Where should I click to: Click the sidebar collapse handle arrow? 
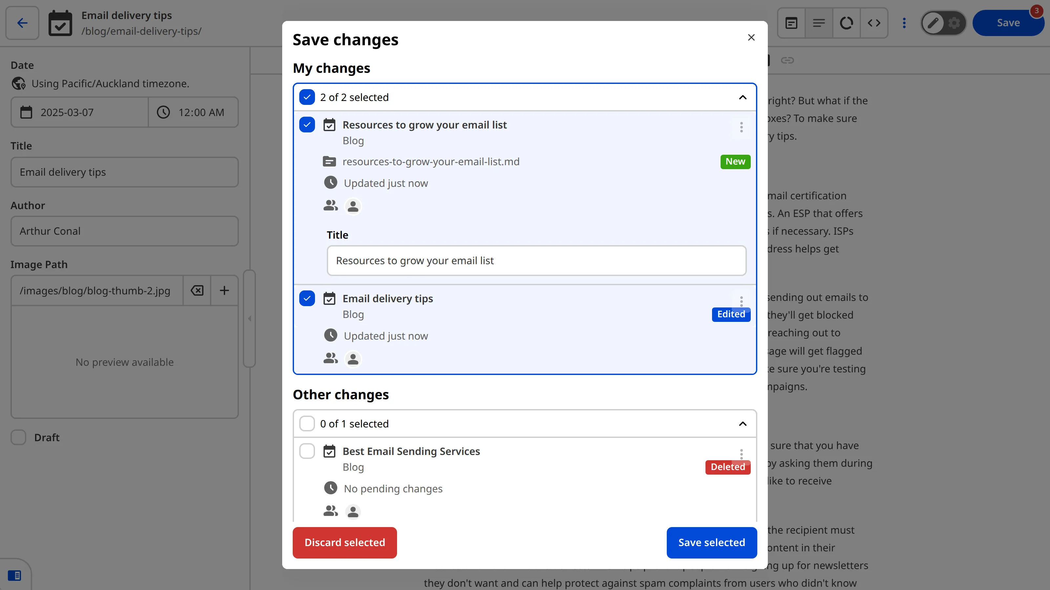tap(249, 319)
